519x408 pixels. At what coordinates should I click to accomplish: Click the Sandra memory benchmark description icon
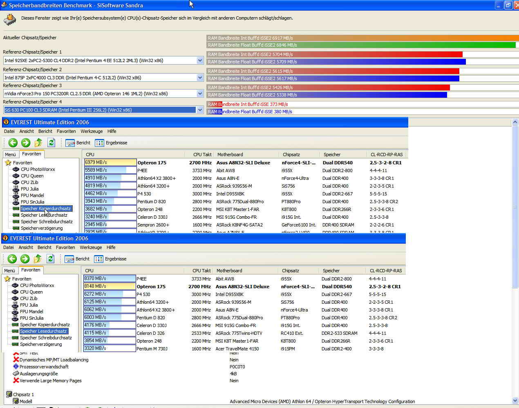point(10,19)
